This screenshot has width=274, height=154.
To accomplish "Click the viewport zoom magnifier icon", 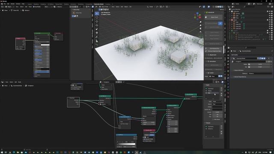I will click(x=200, y=22).
